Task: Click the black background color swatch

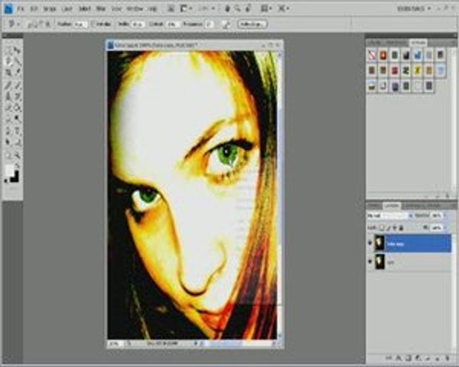Action: [15, 177]
